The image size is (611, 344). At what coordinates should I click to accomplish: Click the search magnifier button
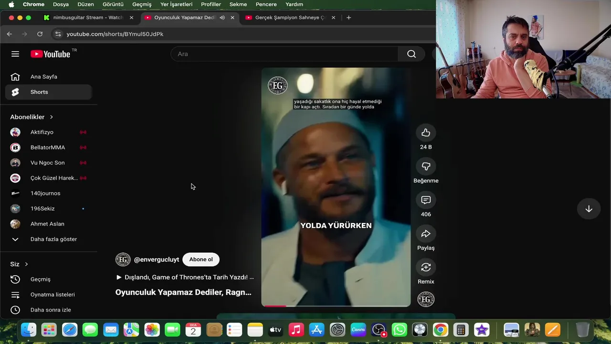(x=411, y=54)
